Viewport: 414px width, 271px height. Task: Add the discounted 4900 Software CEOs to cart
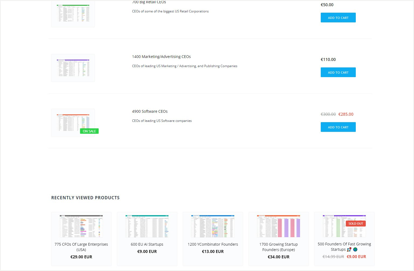(x=338, y=127)
